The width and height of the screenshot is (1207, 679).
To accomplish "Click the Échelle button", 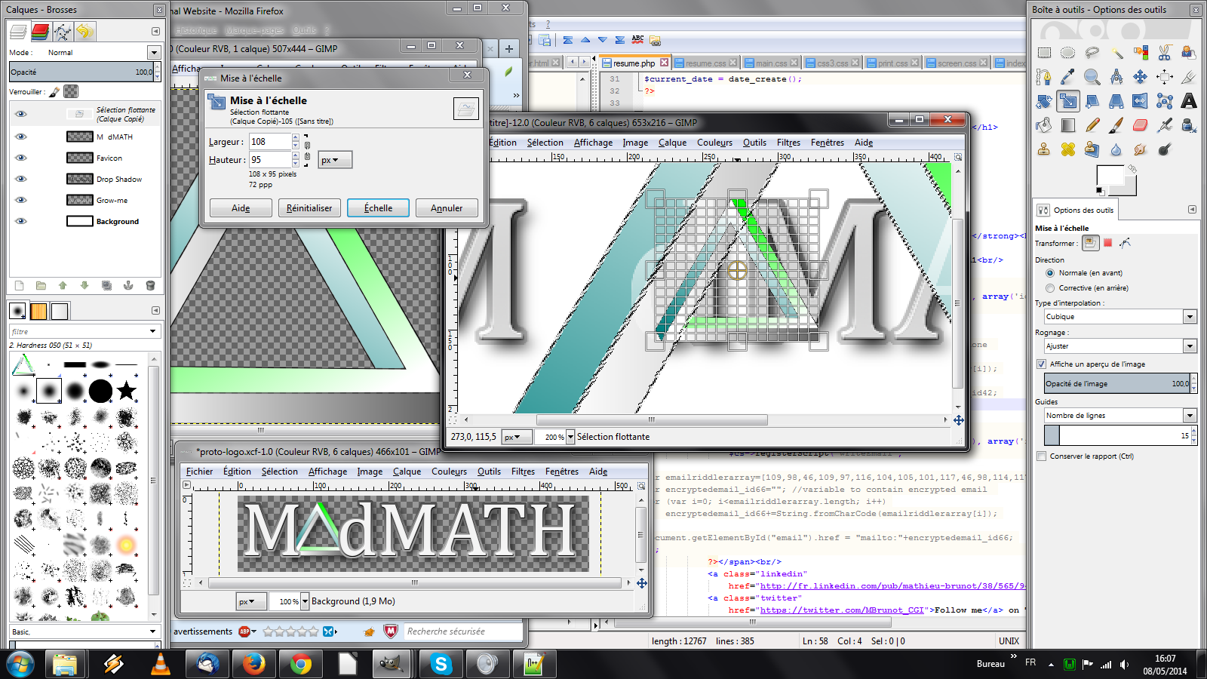I will click(x=378, y=208).
